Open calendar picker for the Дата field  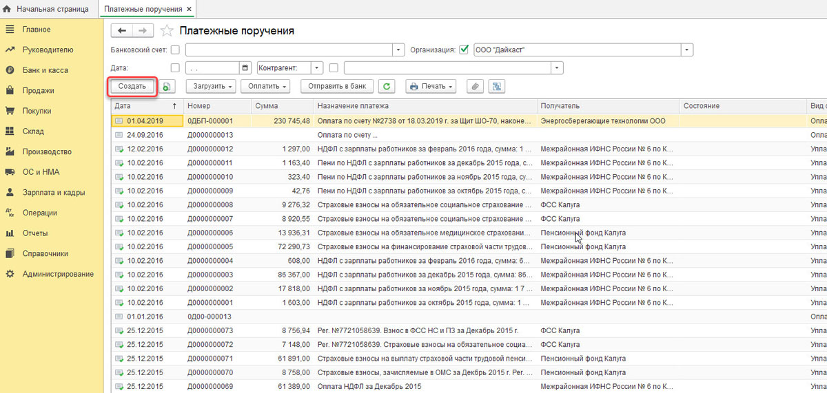pos(245,68)
